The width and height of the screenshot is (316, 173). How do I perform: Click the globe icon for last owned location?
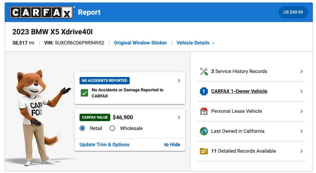(204, 131)
